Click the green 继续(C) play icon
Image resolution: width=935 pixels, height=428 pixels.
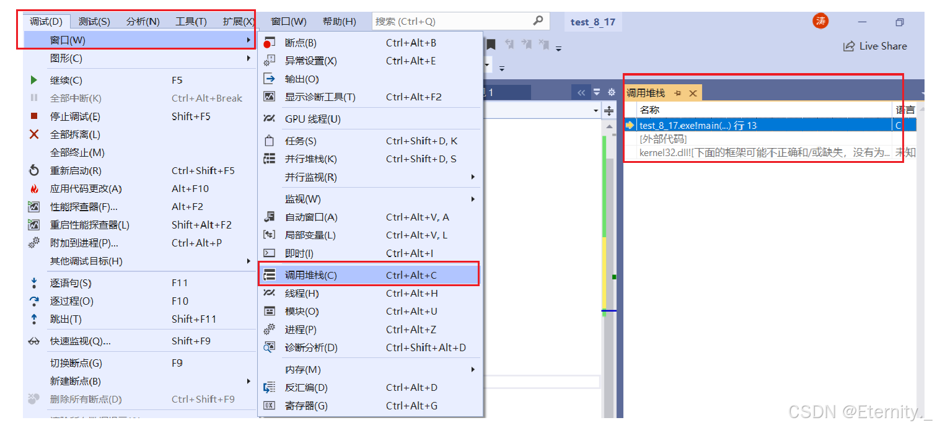(x=34, y=80)
